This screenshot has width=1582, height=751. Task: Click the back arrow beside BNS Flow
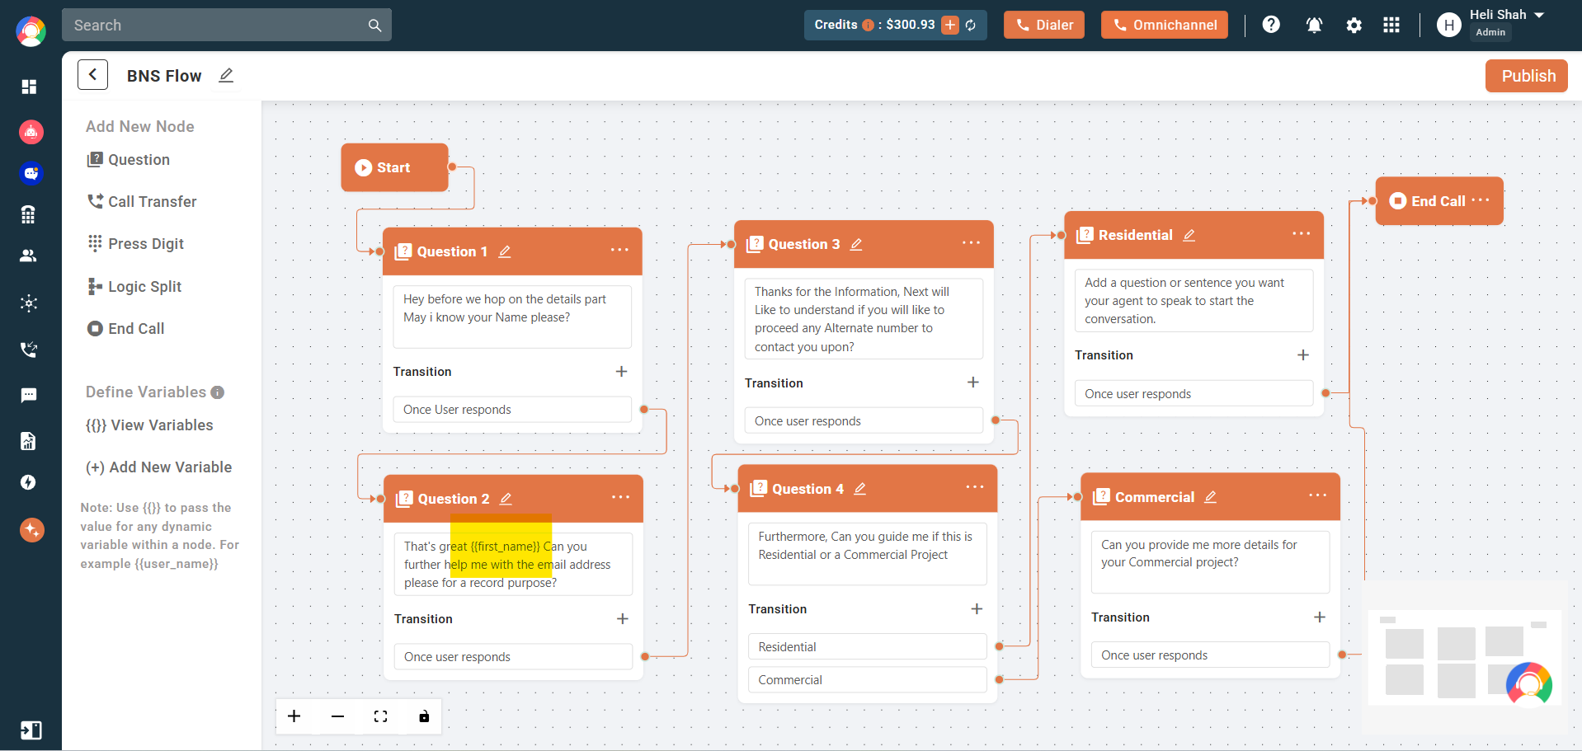point(92,75)
